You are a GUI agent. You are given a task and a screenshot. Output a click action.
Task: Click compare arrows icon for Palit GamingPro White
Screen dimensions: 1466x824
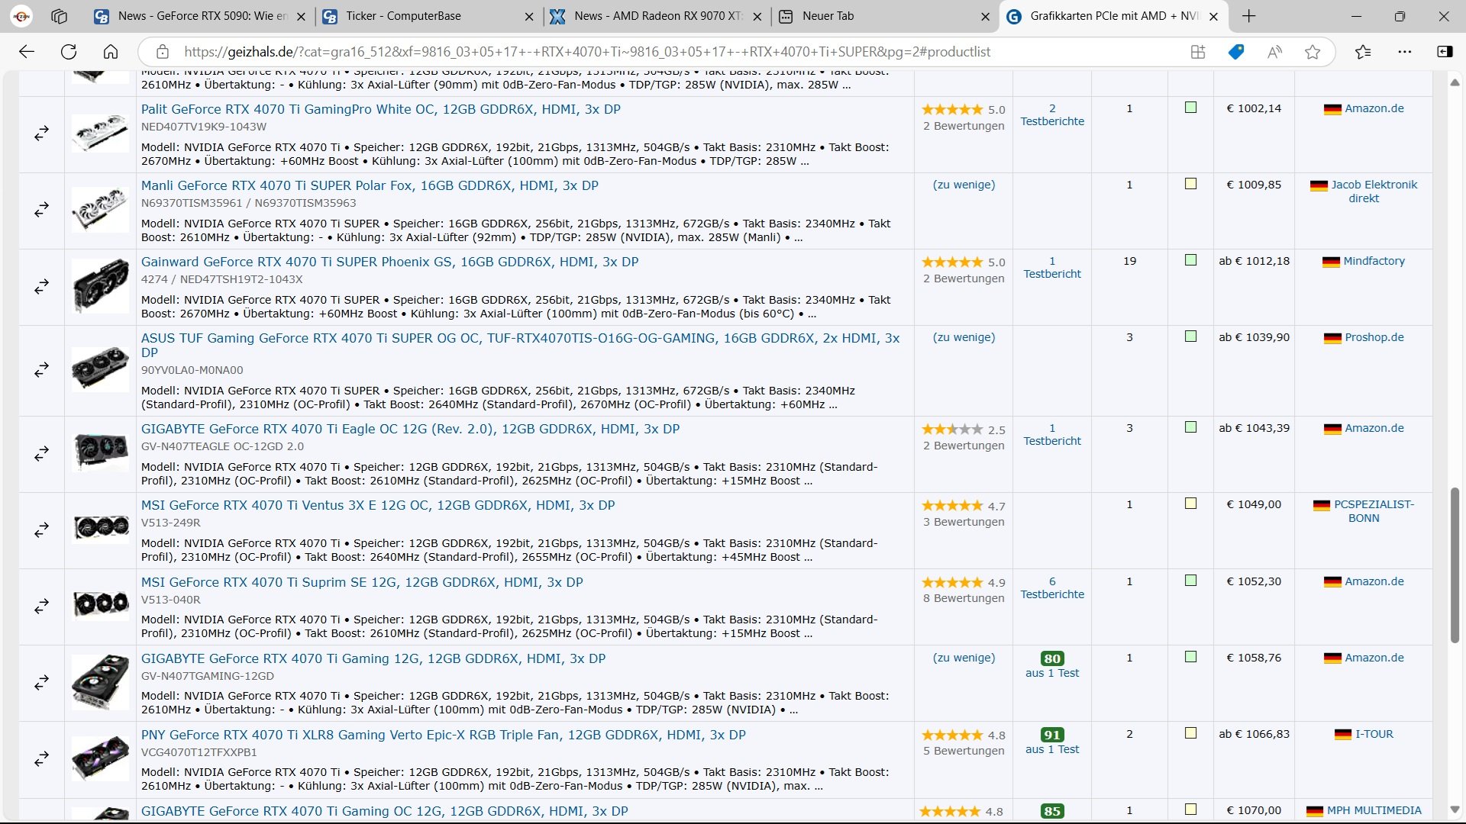[41, 134]
